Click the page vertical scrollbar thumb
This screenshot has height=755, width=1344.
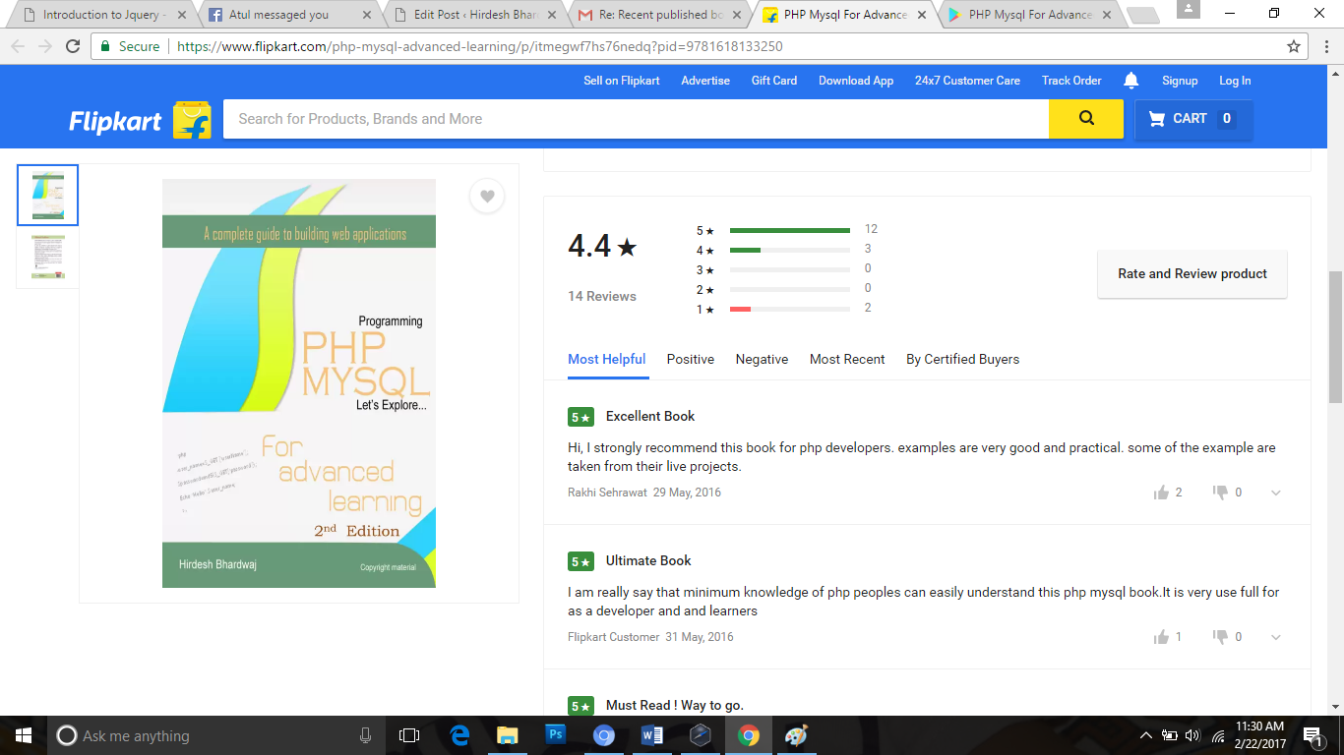(x=1335, y=337)
